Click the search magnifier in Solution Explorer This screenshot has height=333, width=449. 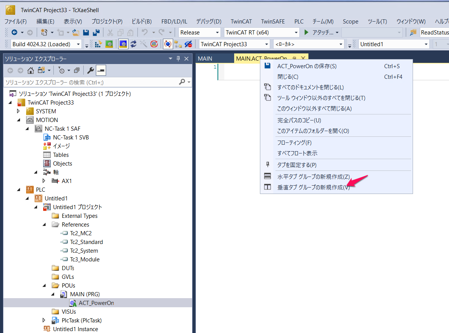point(182,82)
